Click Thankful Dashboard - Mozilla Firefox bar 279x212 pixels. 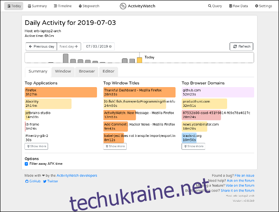[x=139, y=92]
